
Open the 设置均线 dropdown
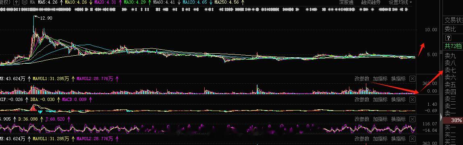[401, 2]
